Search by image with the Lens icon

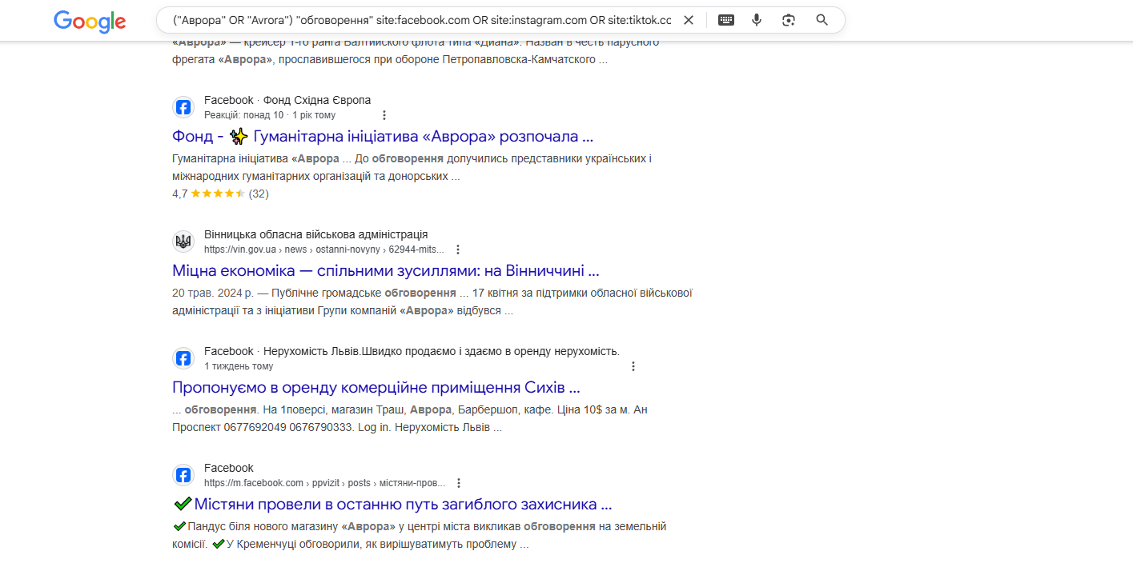pyautogui.click(x=789, y=20)
